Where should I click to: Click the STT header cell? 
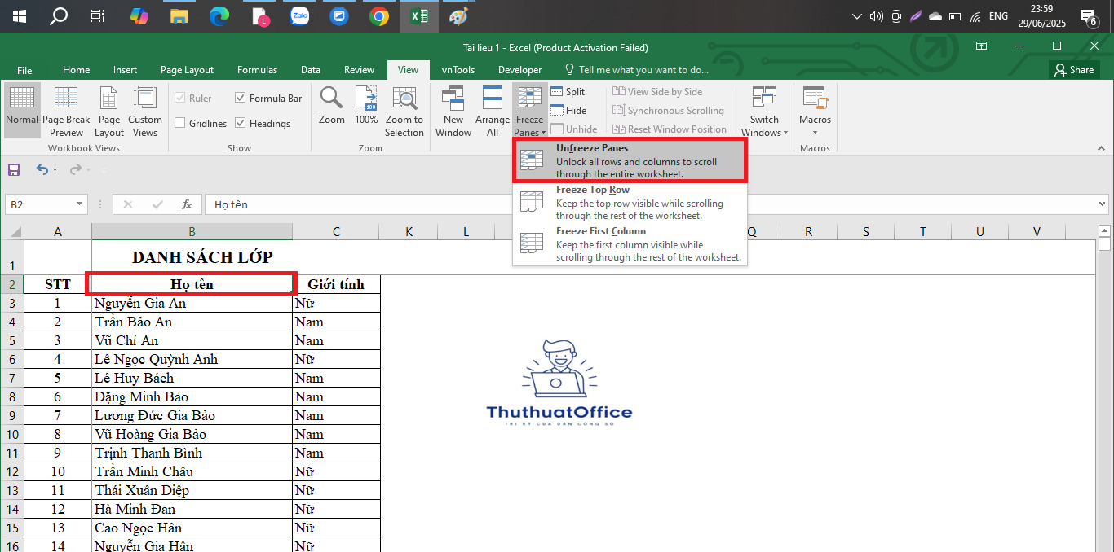58,284
